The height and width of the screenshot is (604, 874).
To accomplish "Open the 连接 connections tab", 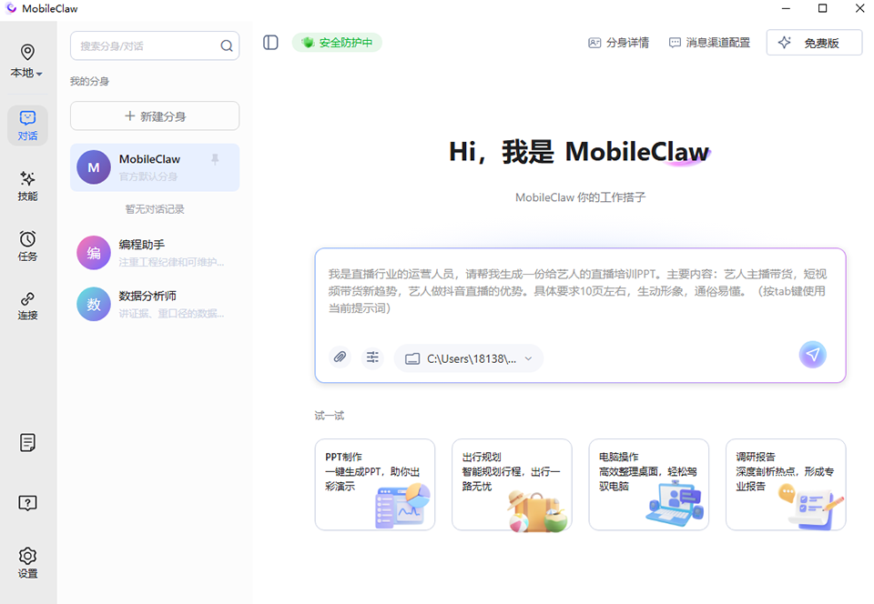I will point(27,306).
